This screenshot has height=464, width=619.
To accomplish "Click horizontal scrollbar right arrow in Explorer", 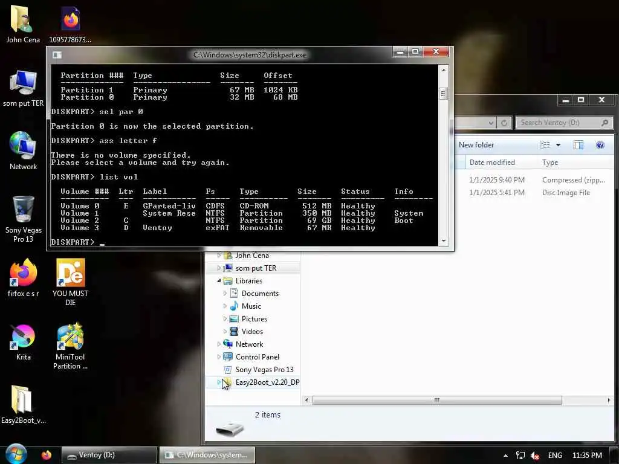I will point(608,400).
